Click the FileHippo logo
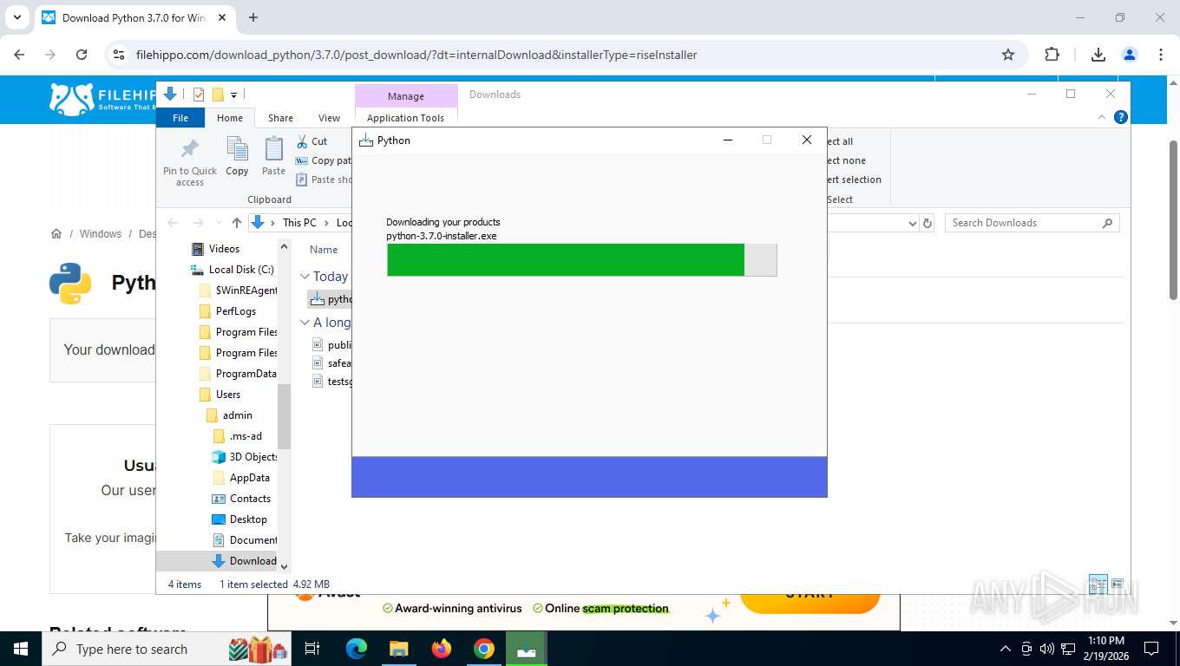This screenshot has width=1180, height=666. (102, 99)
